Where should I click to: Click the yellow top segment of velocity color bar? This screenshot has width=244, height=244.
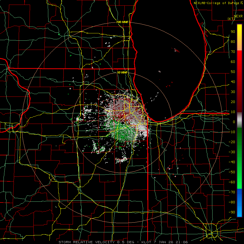click(x=239, y=37)
